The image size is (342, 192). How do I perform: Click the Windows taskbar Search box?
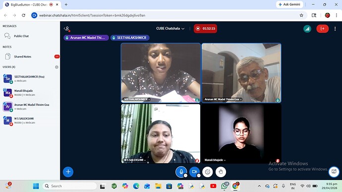click(x=69, y=186)
